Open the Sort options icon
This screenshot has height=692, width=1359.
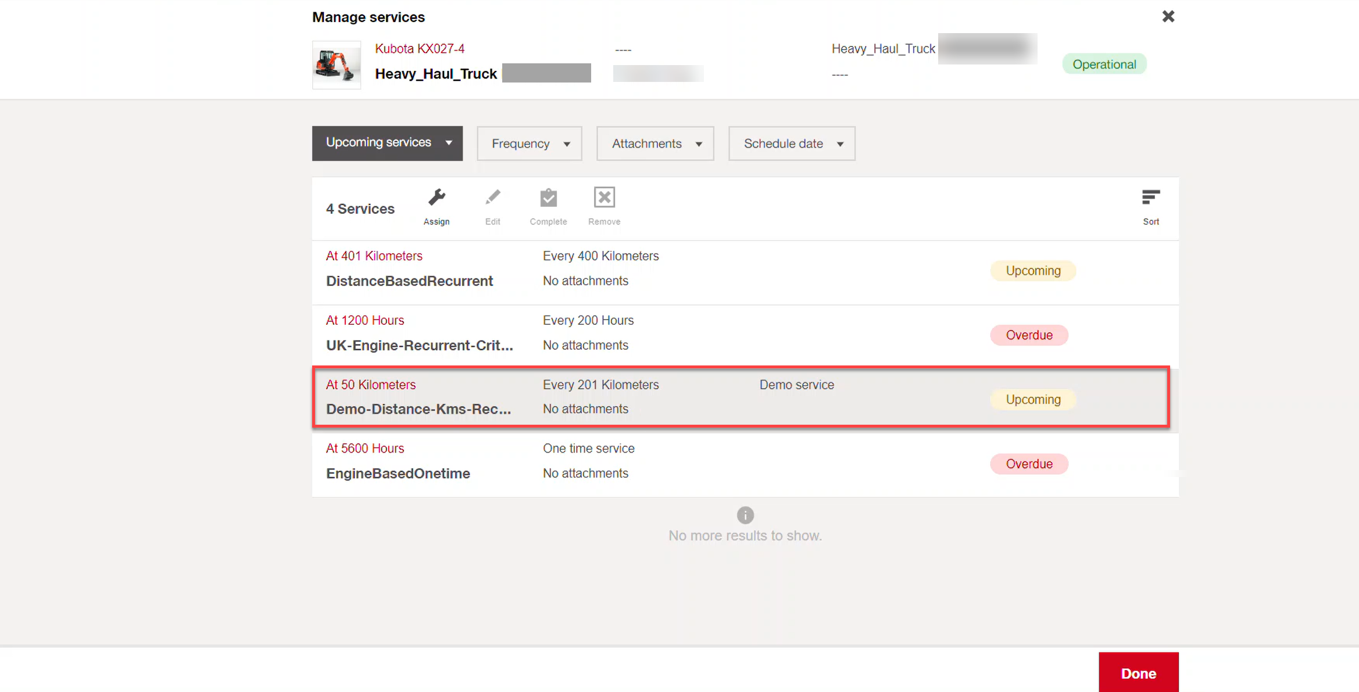(x=1150, y=198)
